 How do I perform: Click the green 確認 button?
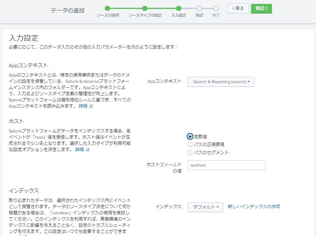tap(262, 8)
